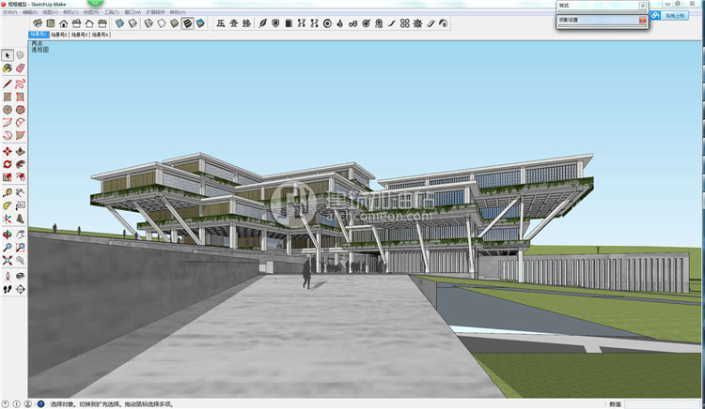The image size is (705, 409).
Task: Choose the Tape Measure tool
Action: tap(8, 193)
